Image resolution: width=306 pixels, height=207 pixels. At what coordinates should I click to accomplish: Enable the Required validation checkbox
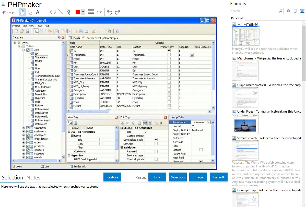pos(156,151)
